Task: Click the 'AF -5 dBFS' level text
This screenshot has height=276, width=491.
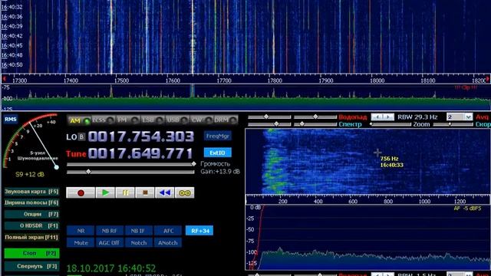Action: click(x=467, y=209)
